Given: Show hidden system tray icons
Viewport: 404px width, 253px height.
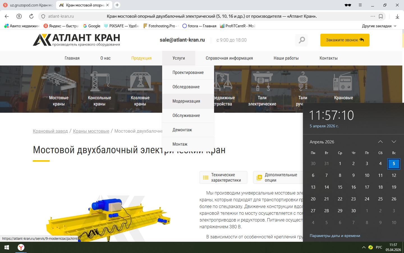Looking at the screenshot, I should (364, 247).
